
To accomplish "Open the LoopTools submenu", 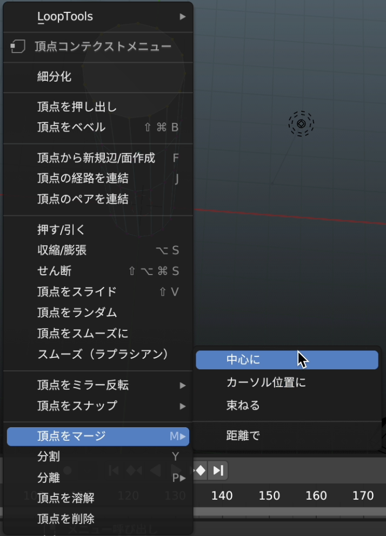I will tap(98, 16).
